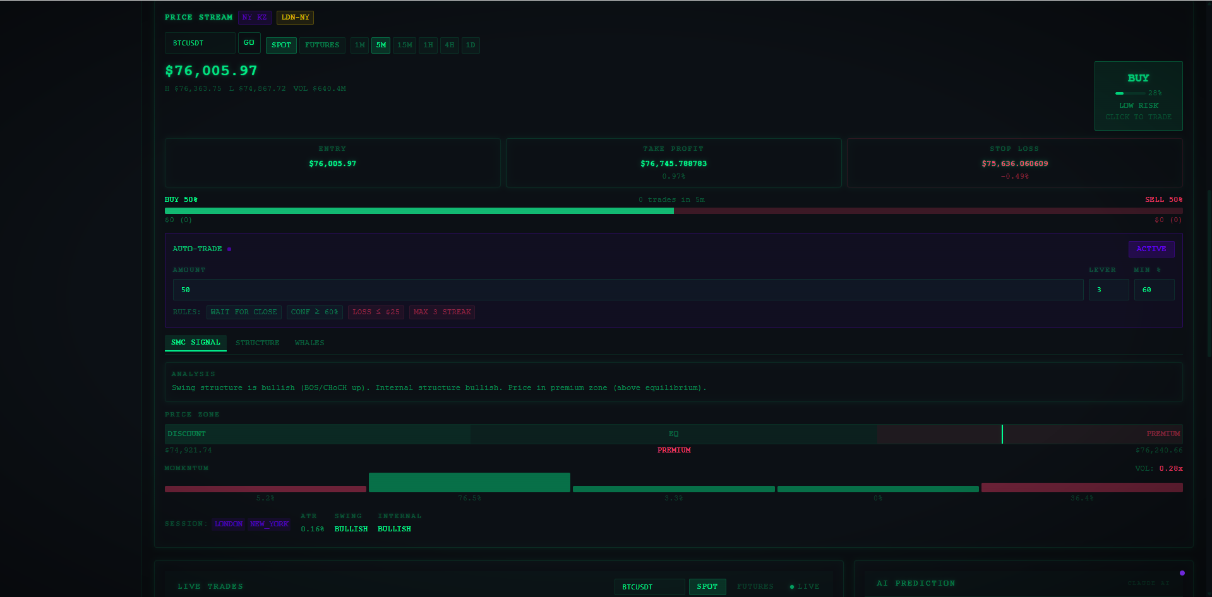This screenshot has width=1212, height=597.
Task: Click the Take Profit card
Action: (x=674, y=163)
